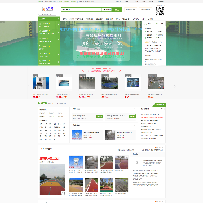This screenshot has height=203, width=203.
Task: Click the red highlighted link in right news list
Action: (x=152, y=117)
